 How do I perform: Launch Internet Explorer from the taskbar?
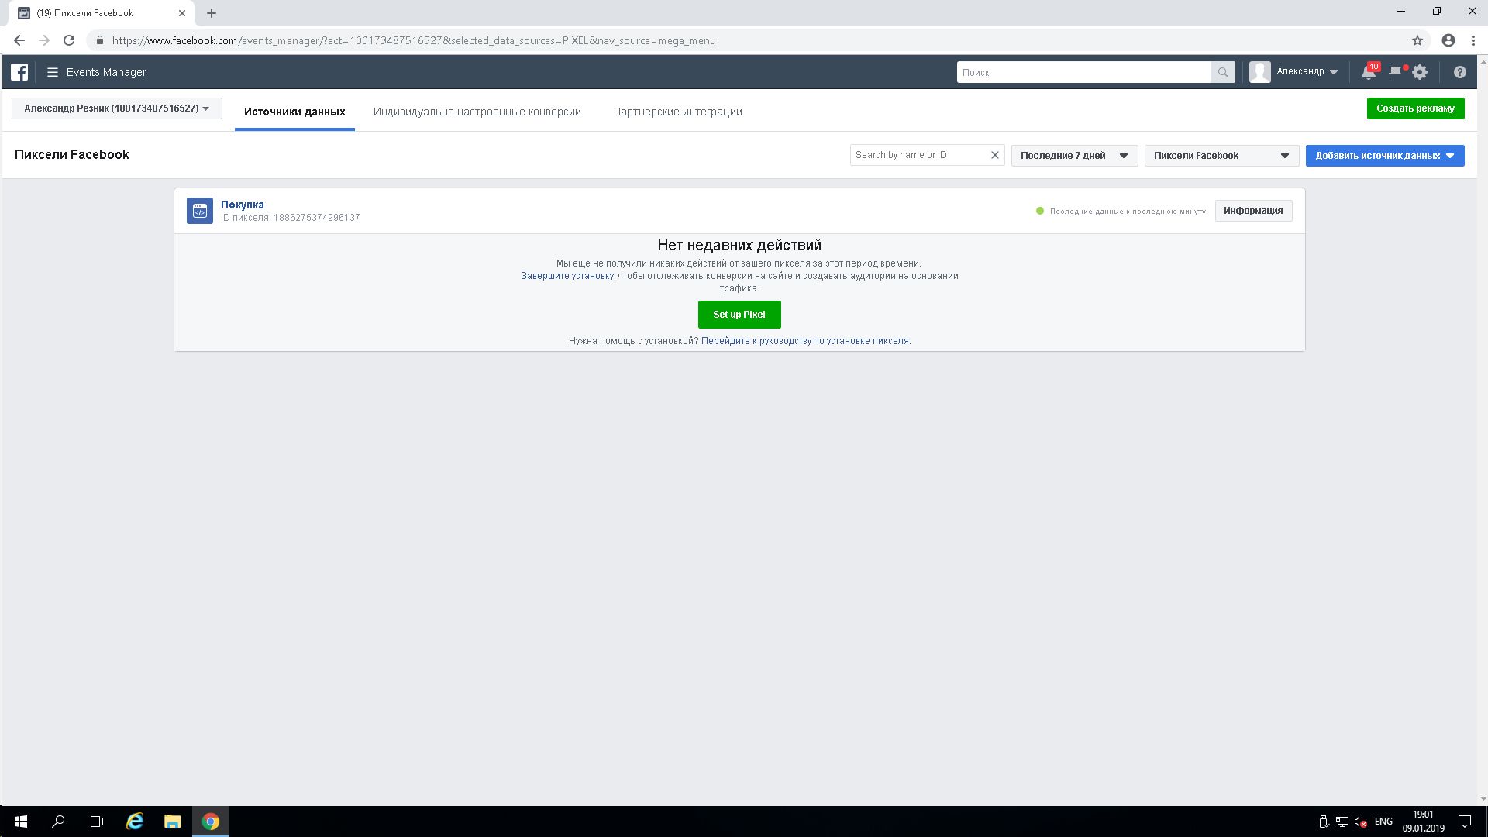click(135, 821)
